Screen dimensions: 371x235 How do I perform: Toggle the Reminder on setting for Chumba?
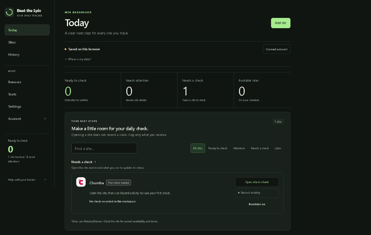click(x=257, y=204)
